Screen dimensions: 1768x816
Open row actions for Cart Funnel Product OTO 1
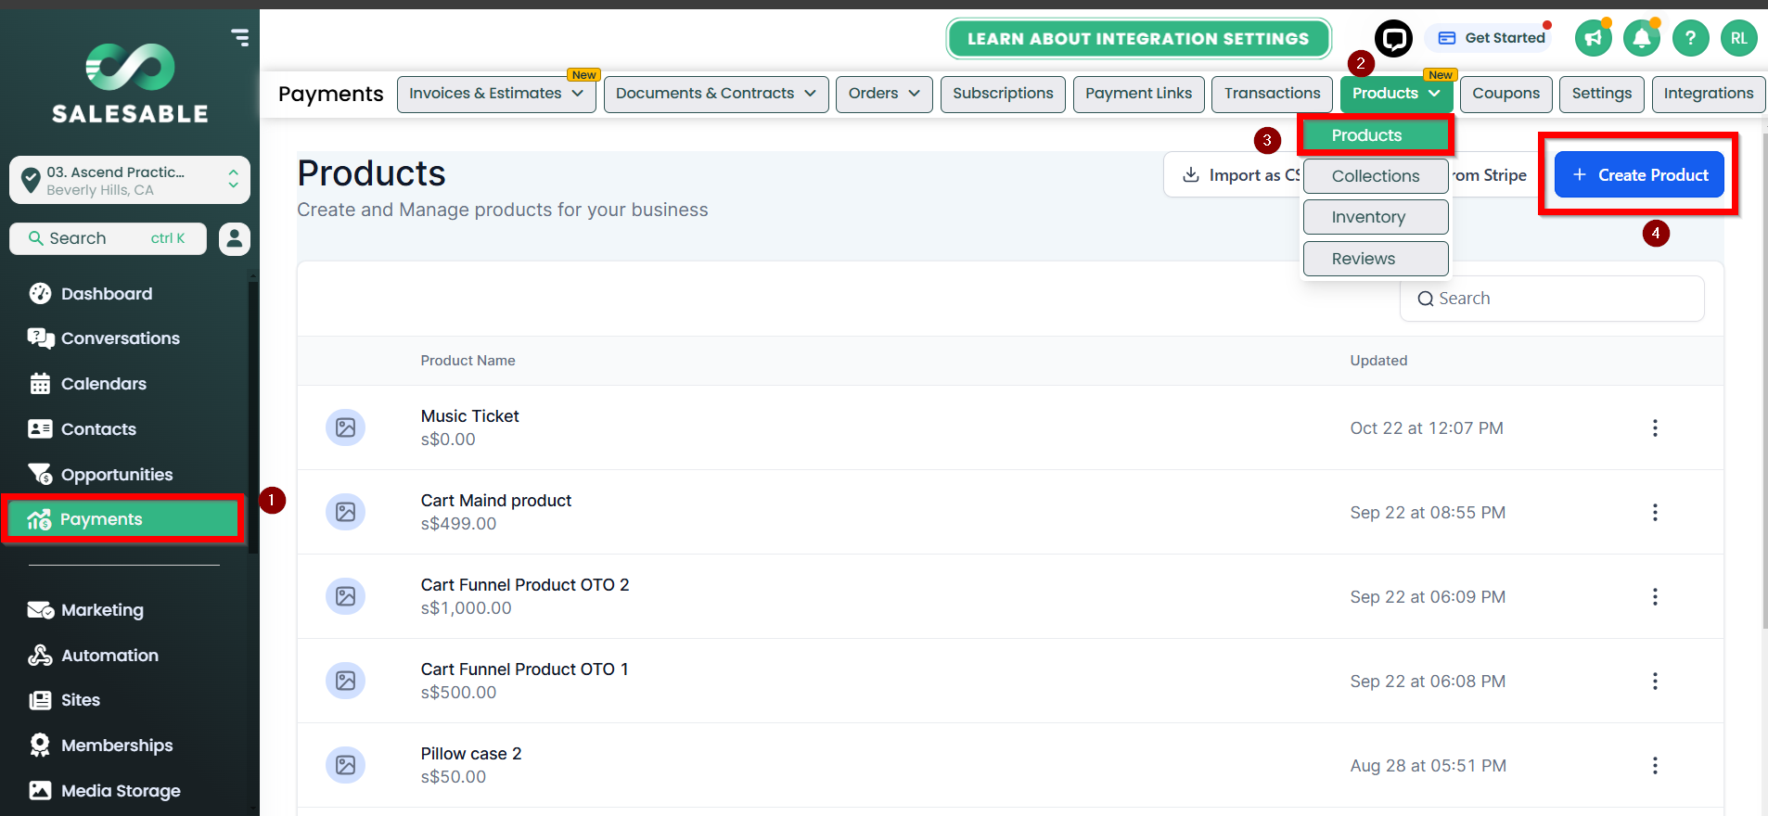(x=1655, y=681)
